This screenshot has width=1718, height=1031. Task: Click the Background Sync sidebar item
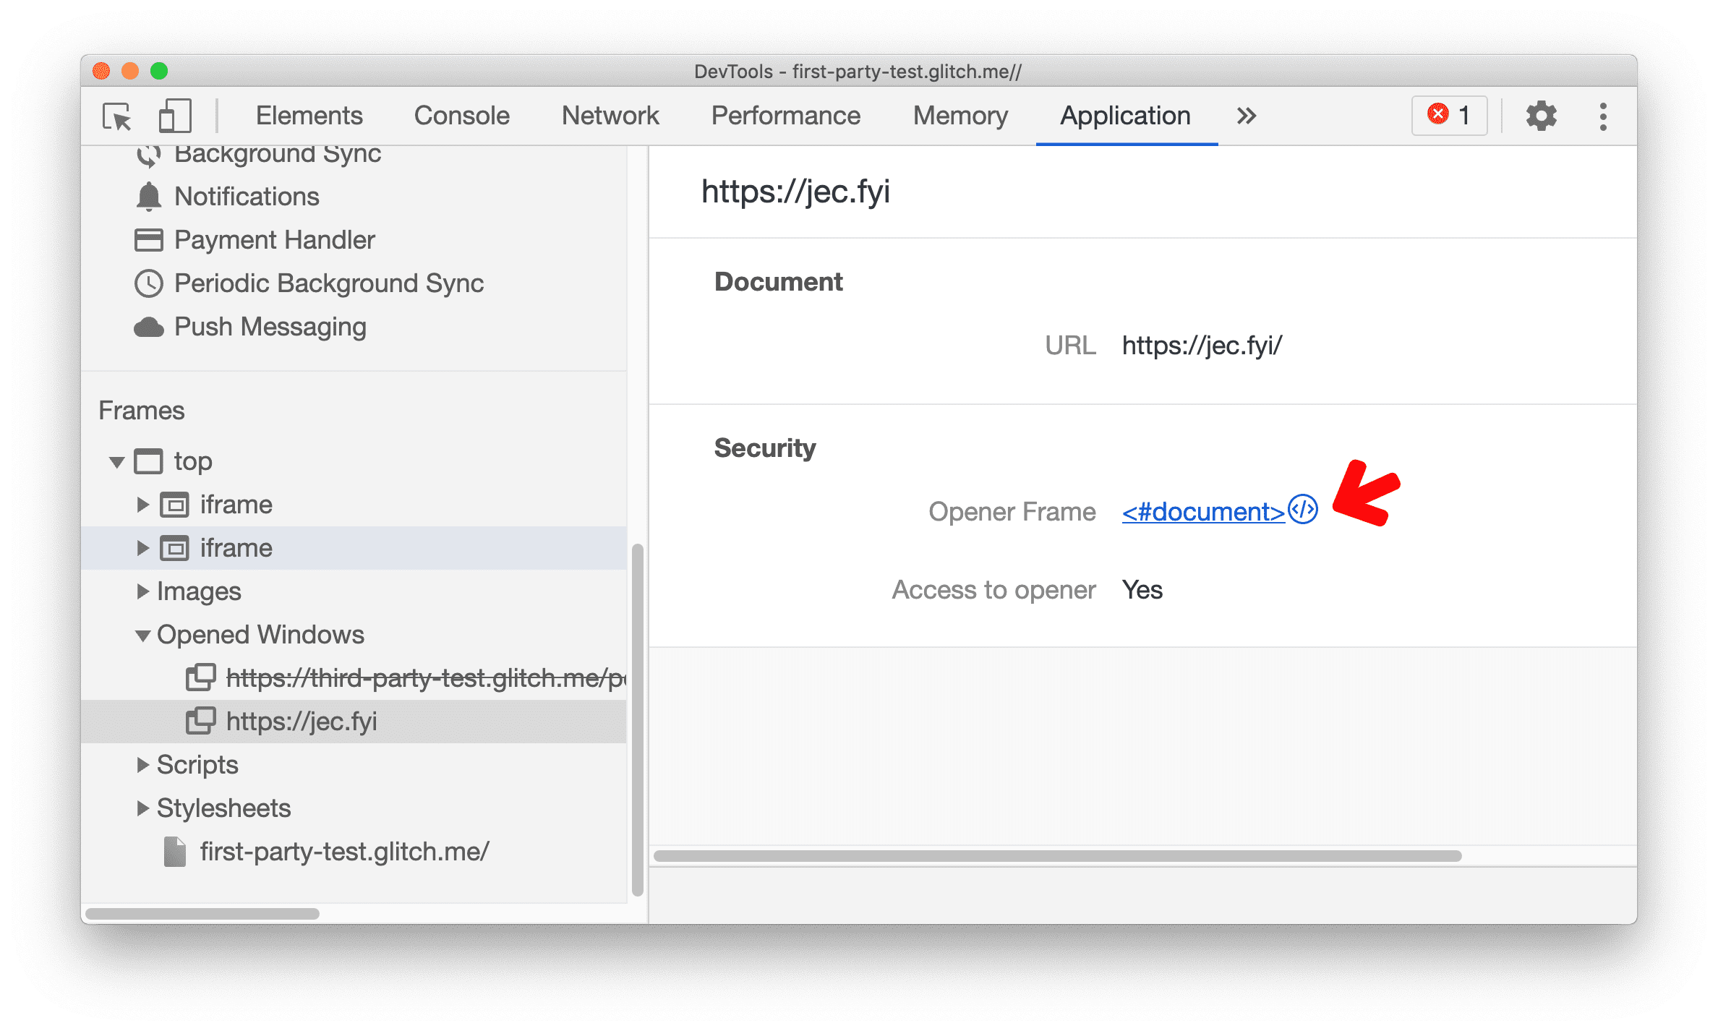tap(278, 155)
